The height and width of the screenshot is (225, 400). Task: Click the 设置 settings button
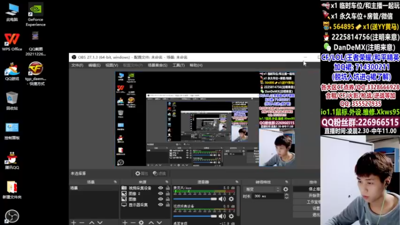point(307,208)
